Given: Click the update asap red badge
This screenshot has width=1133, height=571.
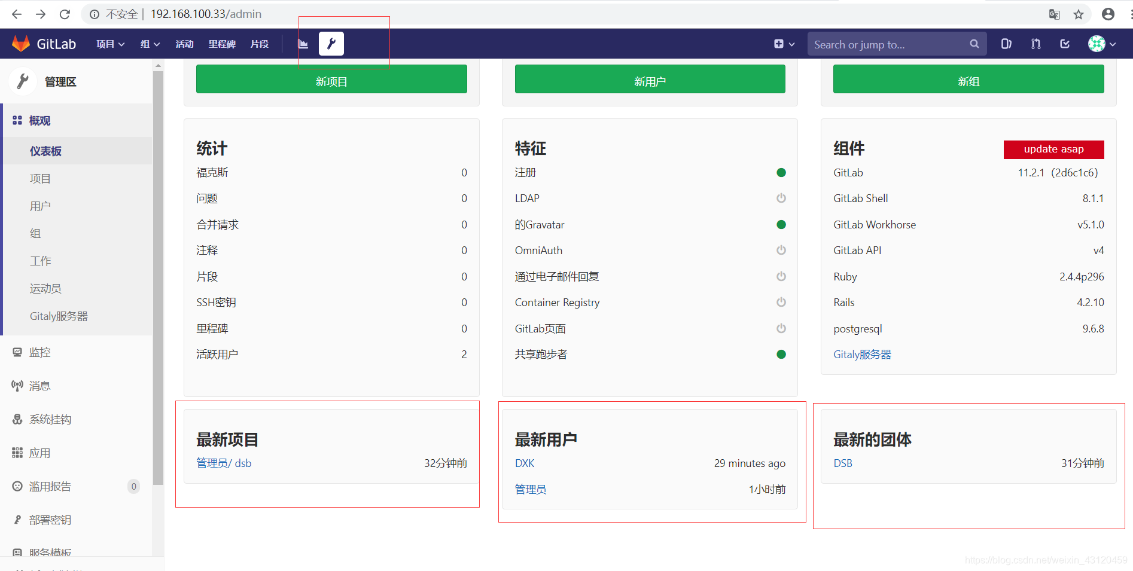Looking at the screenshot, I should (x=1054, y=149).
